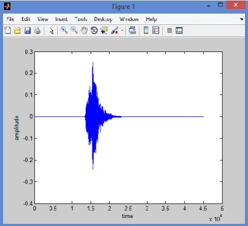The width and height of the screenshot is (248, 226).
Task: Save the figure with the floppy icon
Action: click(x=27, y=30)
